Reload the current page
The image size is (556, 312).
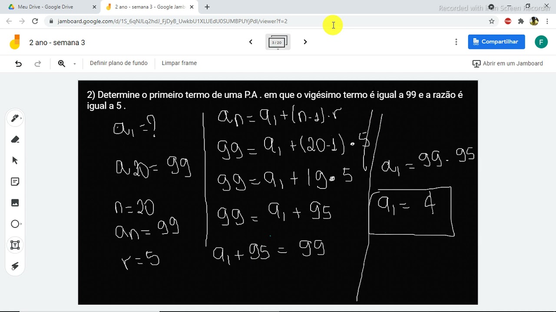[35, 21]
